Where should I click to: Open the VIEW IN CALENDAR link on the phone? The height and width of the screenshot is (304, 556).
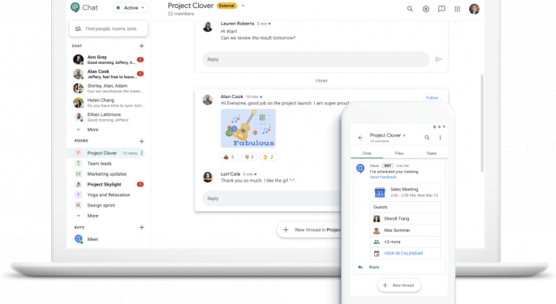(x=403, y=254)
